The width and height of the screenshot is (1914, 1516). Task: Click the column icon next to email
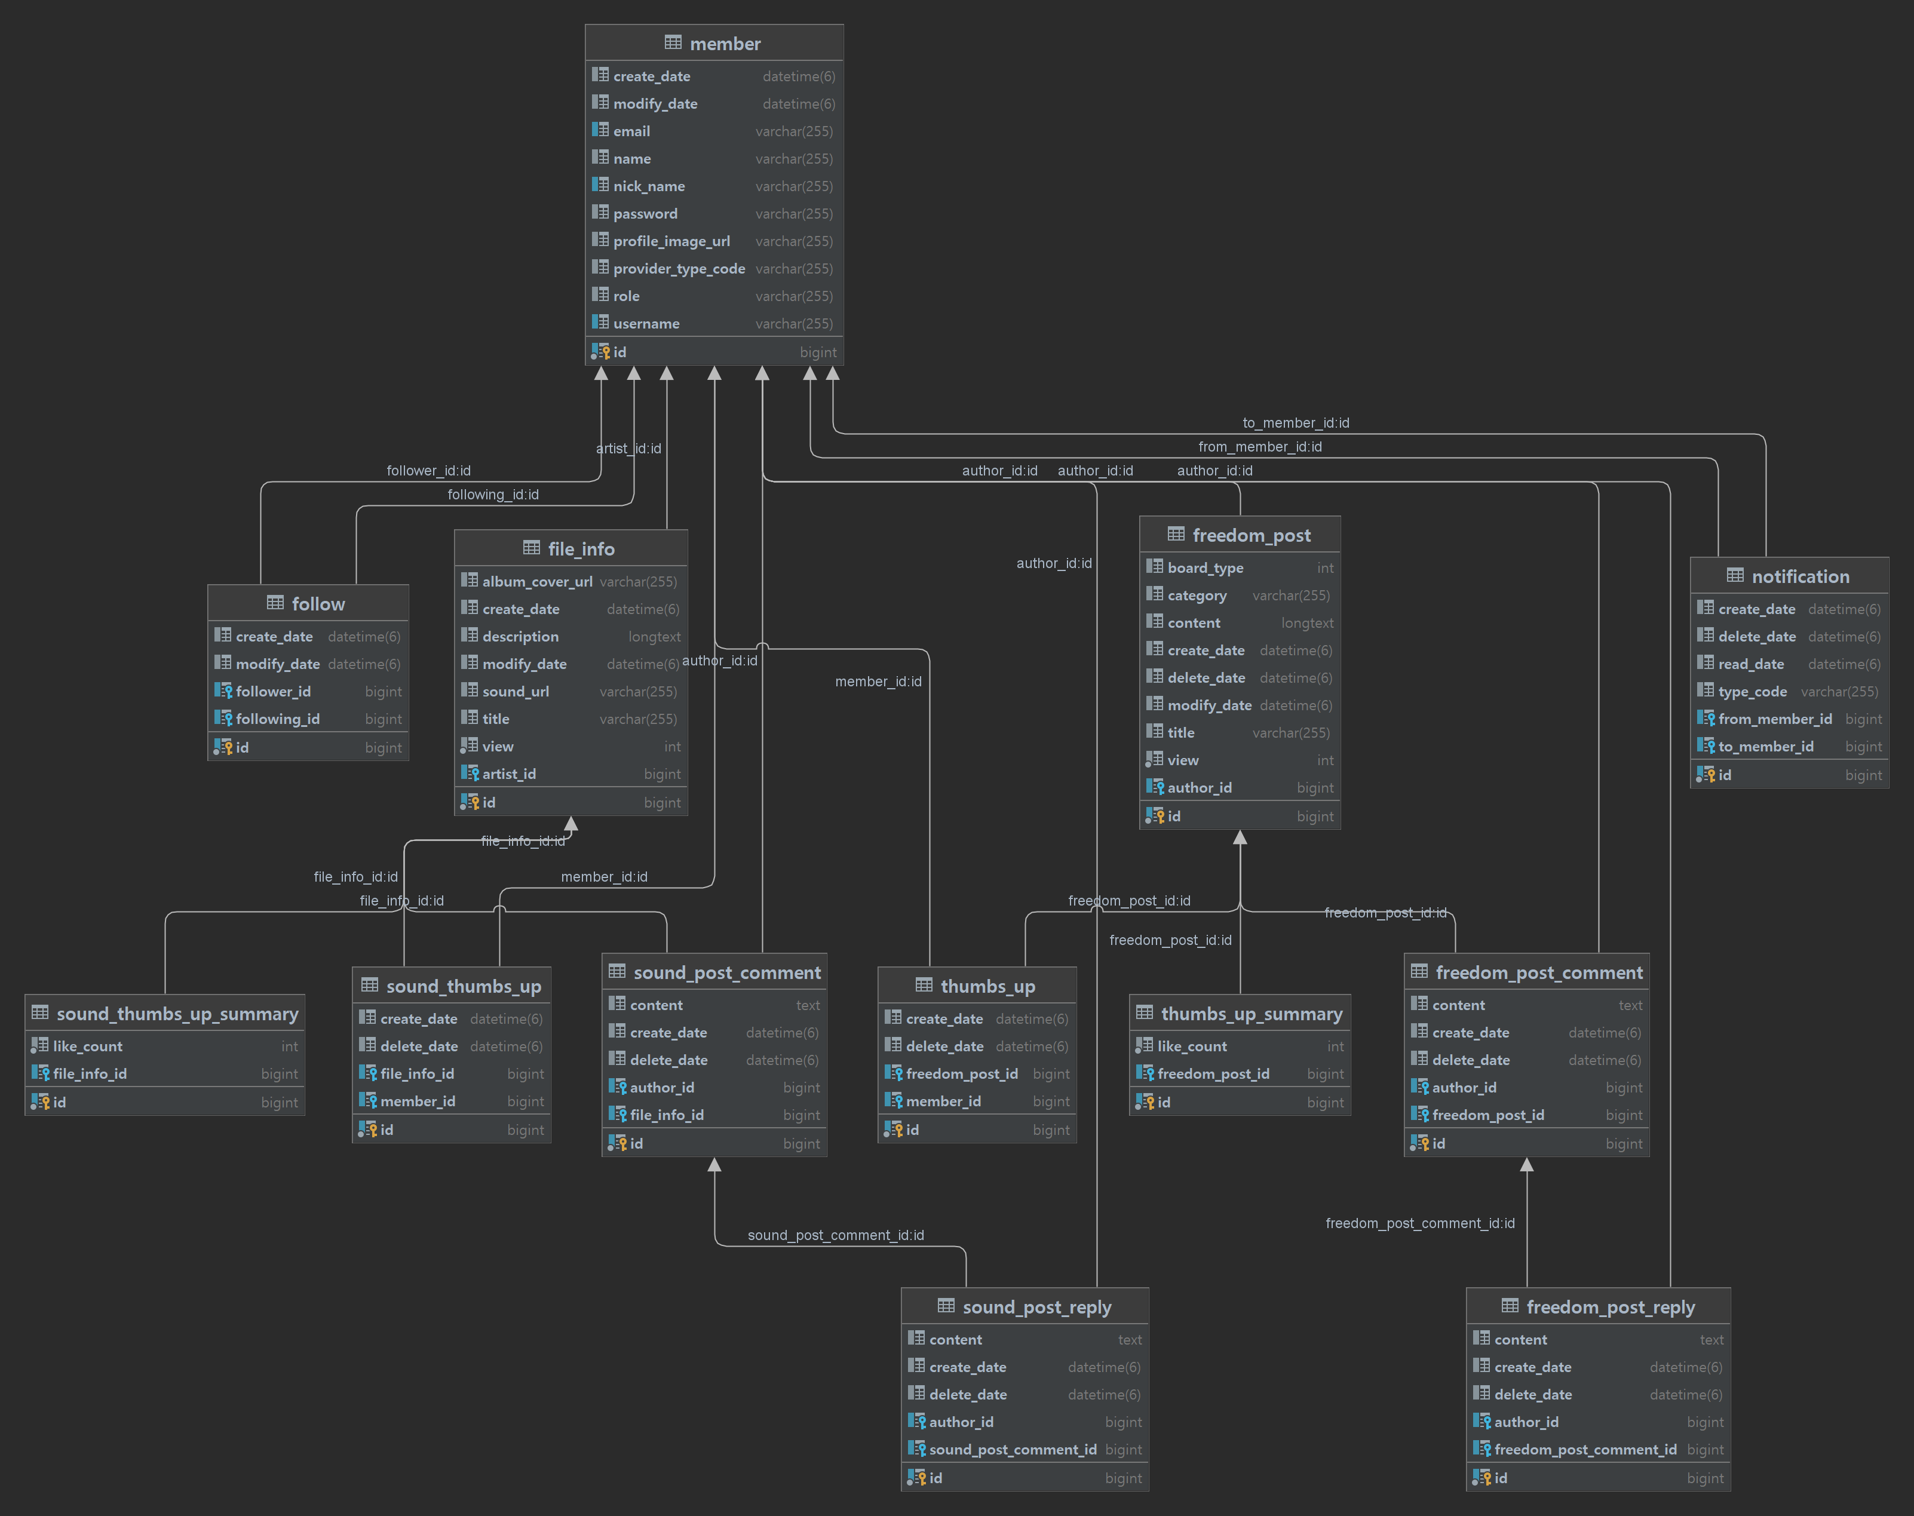point(601,130)
